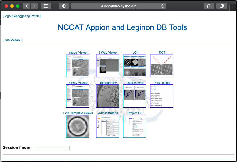Image resolution: width=237 pixels, height=162 pixels.
Task: Click the Administration thumbnail image
Action: pos(108,126)
